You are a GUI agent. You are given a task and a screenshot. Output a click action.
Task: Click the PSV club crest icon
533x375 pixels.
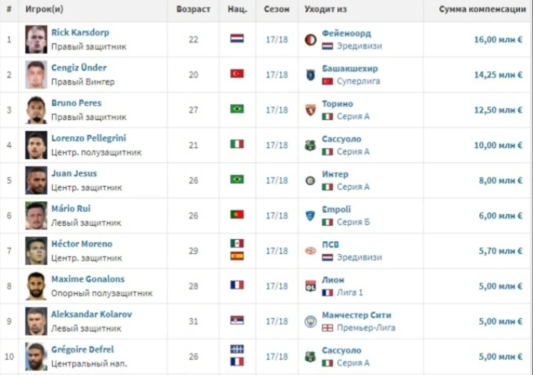tap(310, 251)
